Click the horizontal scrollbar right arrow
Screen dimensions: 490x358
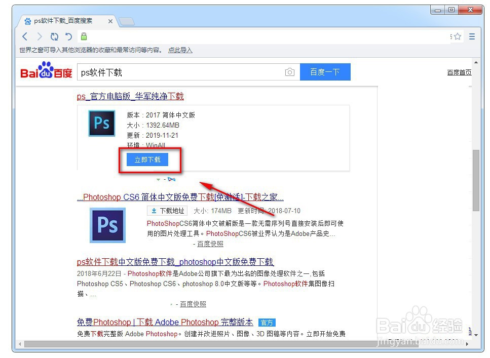(467, 344)
